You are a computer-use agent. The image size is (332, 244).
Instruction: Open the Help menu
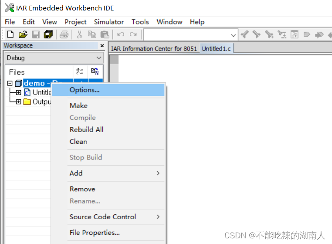(197, 22)
